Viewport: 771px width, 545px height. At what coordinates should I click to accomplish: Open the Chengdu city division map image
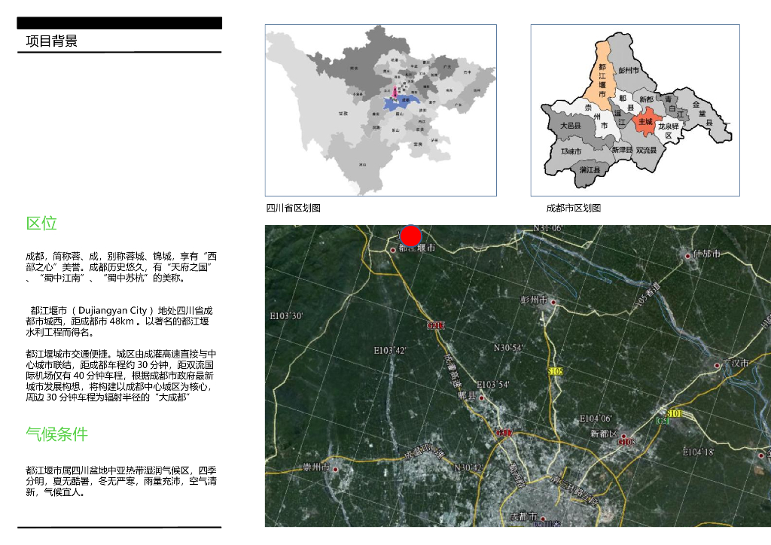pos(635,110)
